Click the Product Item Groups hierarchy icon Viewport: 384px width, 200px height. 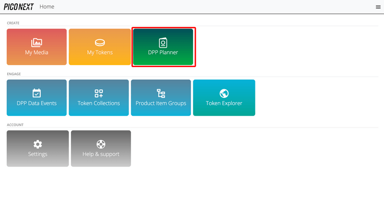161,94
